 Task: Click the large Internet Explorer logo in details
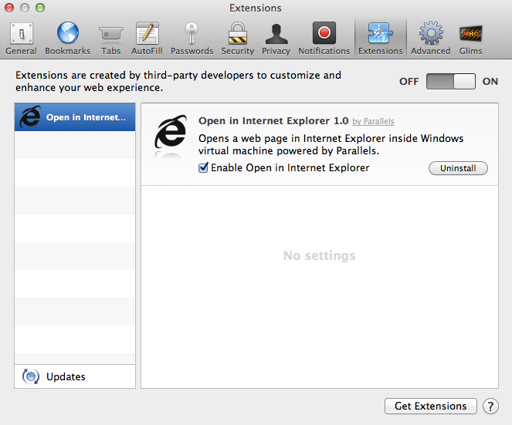[x=171, y=132]
